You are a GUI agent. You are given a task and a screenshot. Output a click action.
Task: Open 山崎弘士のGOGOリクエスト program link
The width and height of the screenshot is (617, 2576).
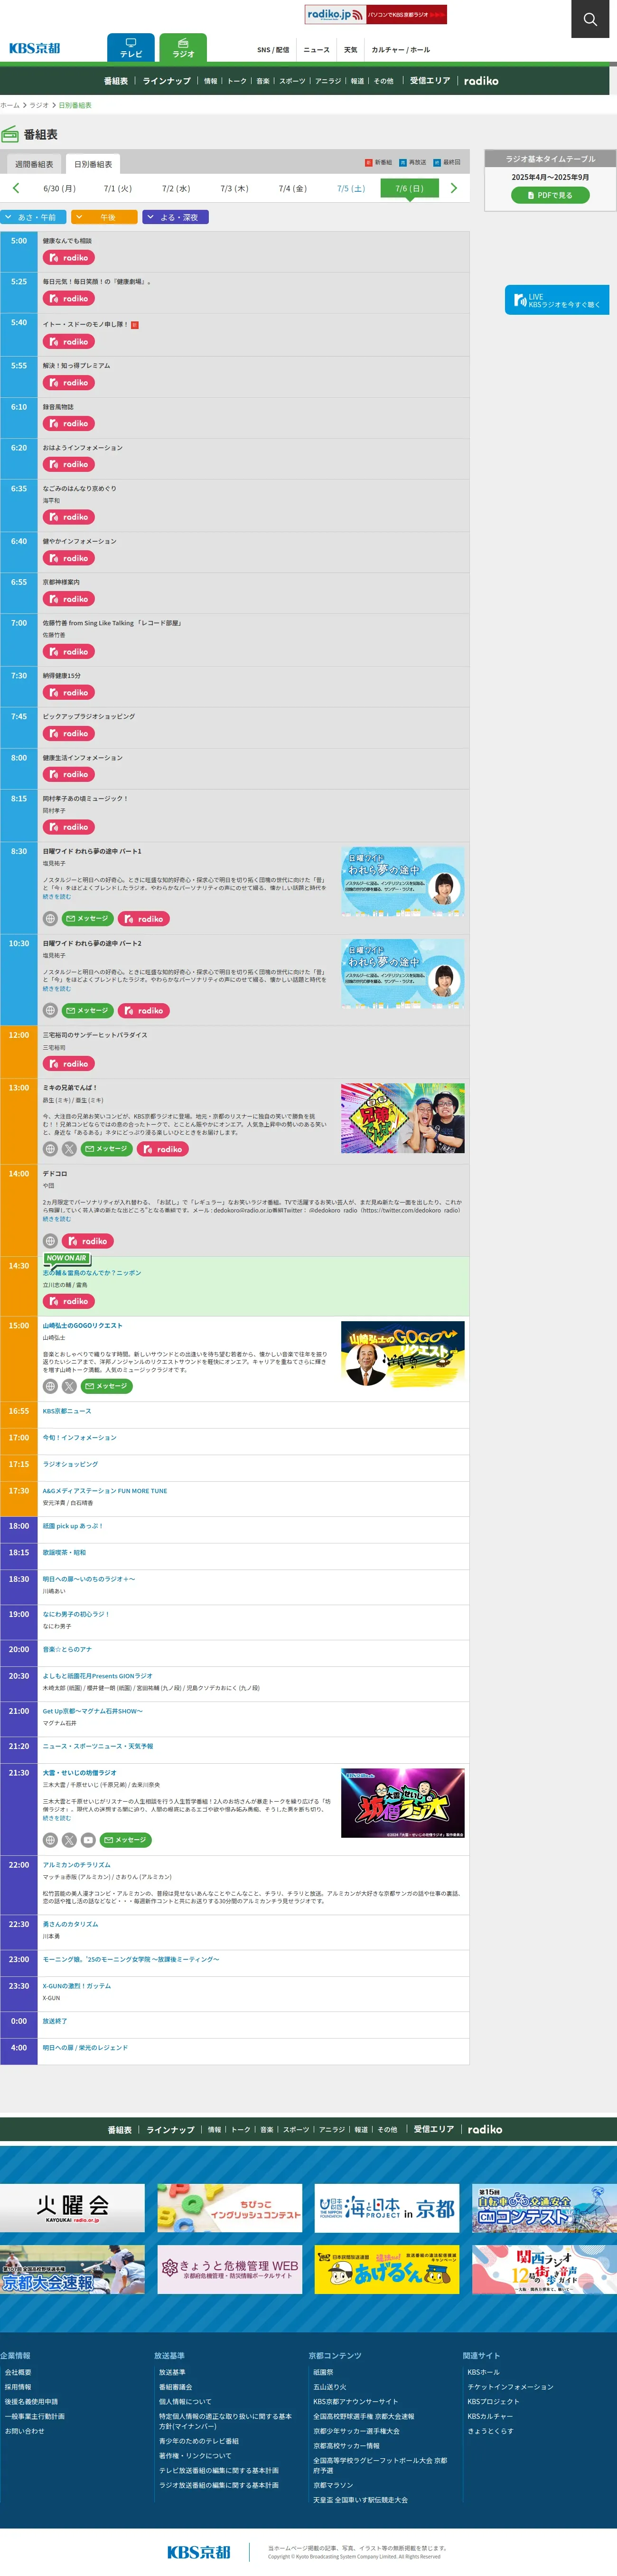click(82, 1326)
